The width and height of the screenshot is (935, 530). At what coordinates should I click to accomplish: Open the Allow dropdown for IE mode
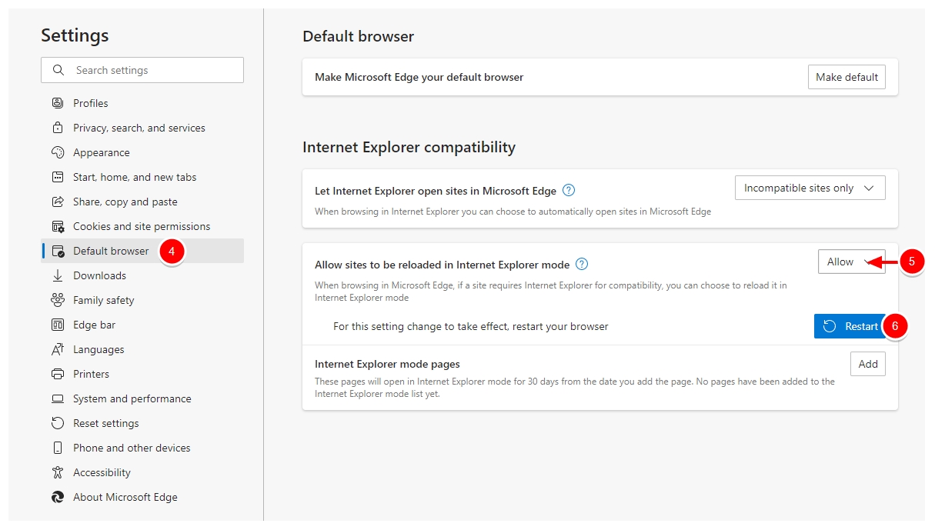click(x=851, y=262)
